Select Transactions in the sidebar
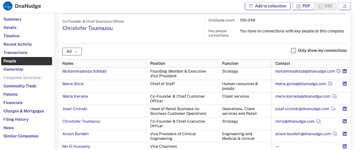 (x=15, y=53)
